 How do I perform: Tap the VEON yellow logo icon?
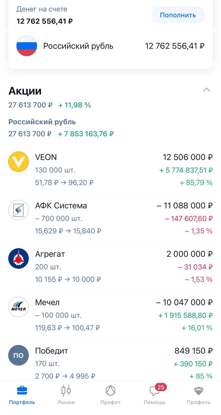18,161
